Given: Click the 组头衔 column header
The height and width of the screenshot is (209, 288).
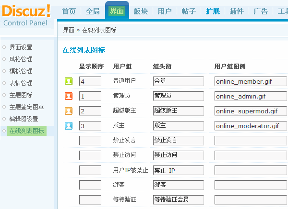Looking at the screenshot, I should (x=162, y=66).
